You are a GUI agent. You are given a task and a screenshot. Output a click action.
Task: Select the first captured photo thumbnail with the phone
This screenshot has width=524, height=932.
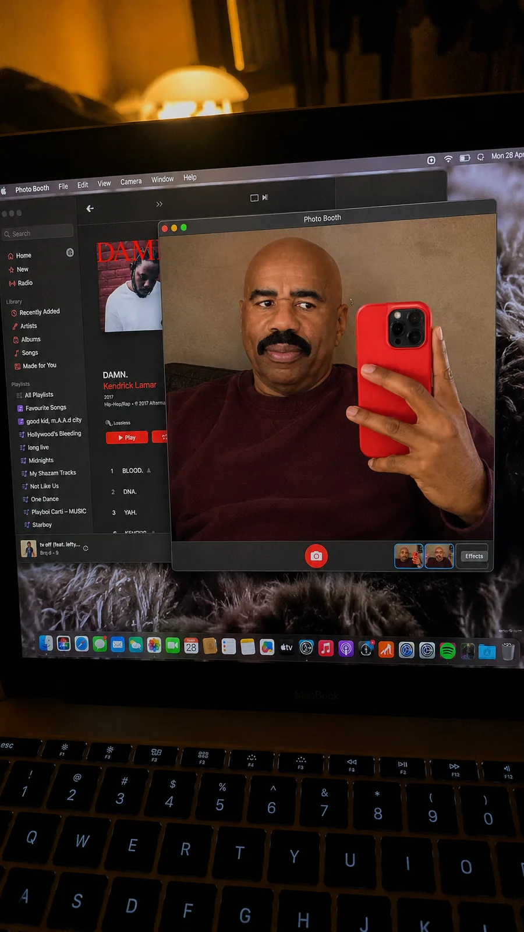(409, 556)
